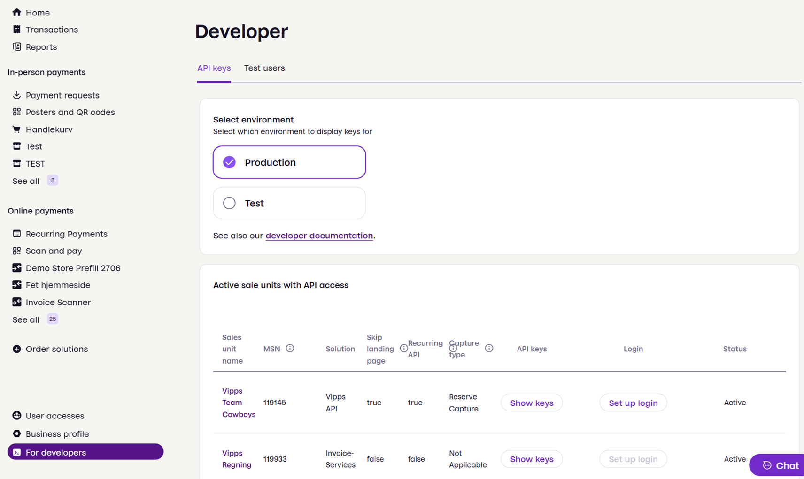Open the API keys tab
804x479 pixels.
[214, 68]
